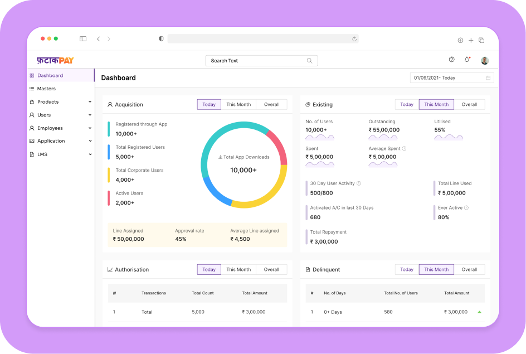Click the search magnifier icon
Viewport: 526px width, 354px height.
(x=309, y=61)
